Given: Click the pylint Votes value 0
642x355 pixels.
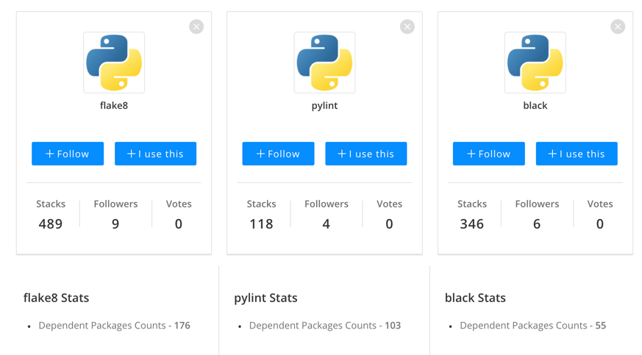Looking at the screenshot, I should pos(389,224).
